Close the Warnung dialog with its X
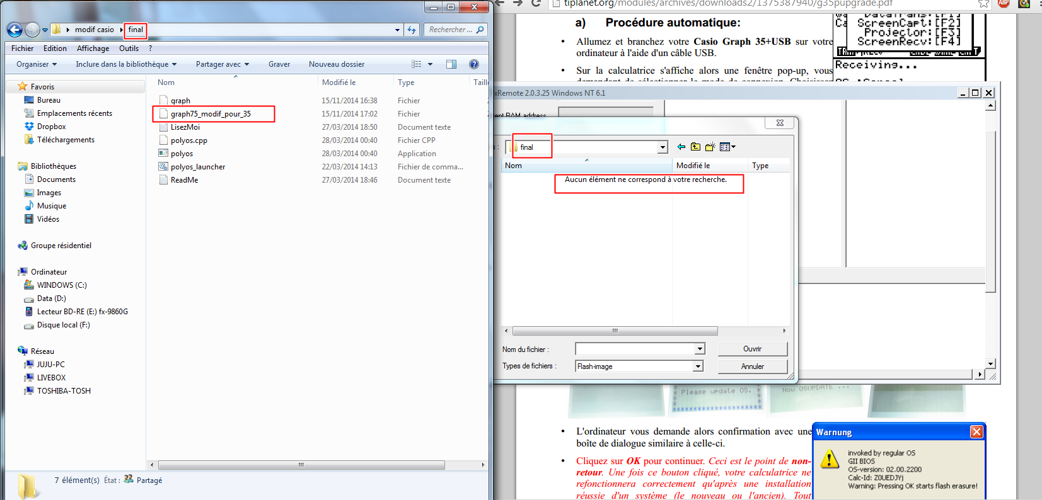The width and height of the screenshot is (1042, 500). point(976,431)
